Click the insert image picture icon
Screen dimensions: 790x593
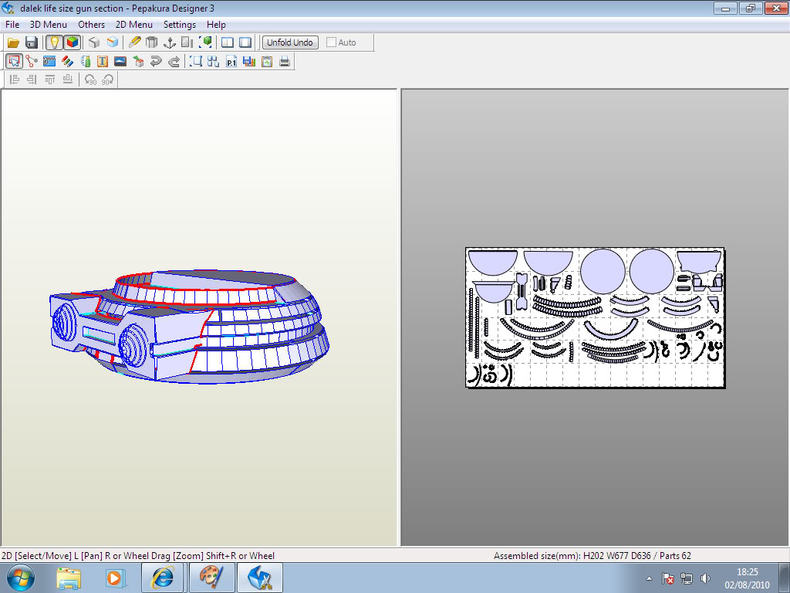(x=120, y=62)
